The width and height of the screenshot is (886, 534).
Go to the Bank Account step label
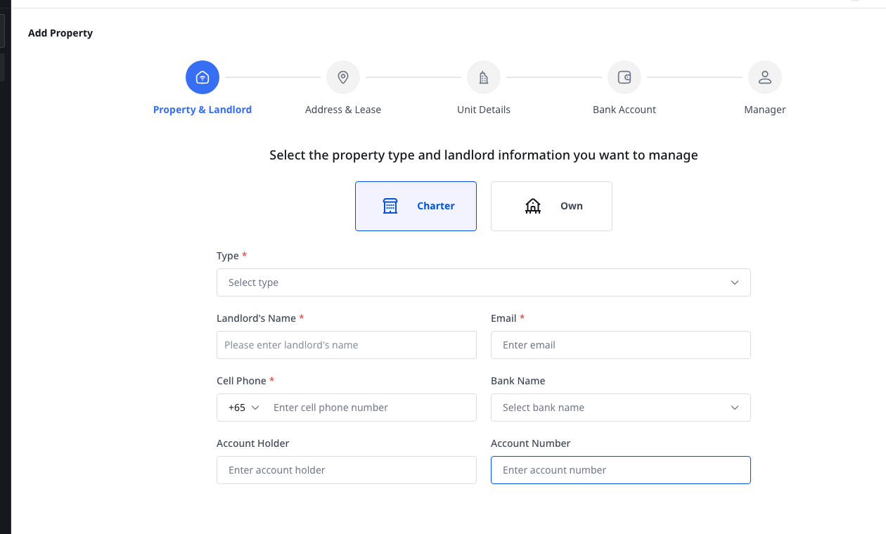coord(624,110)
